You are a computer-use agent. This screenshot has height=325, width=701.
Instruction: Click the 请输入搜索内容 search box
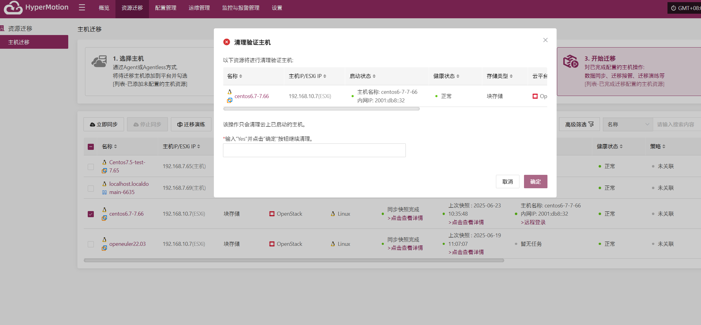pos(677,124)
